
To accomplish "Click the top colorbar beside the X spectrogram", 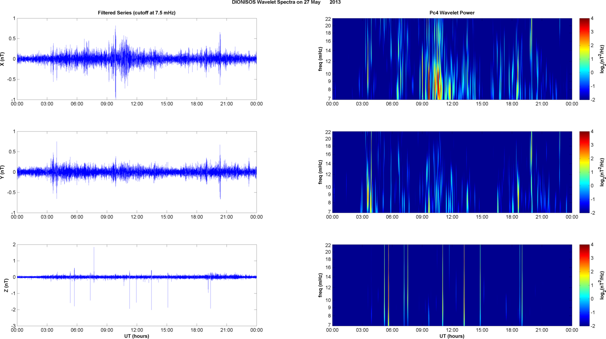I will pos(584,59).
